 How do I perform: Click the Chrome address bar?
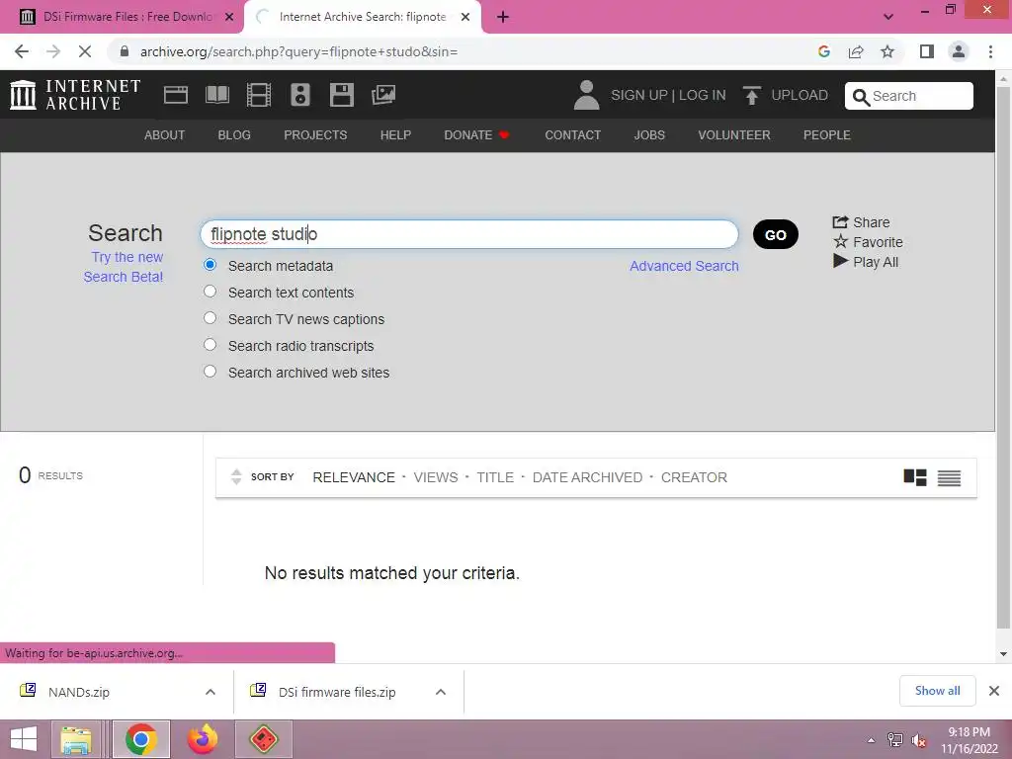point(464,51)
